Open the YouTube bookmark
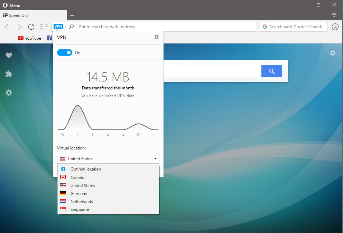Viewport: 343px width, 233px height. [x=29, y=38]
